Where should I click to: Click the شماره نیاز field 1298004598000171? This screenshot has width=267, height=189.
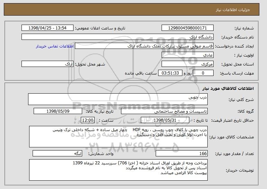pyautogui.click(x=188, y=28)
